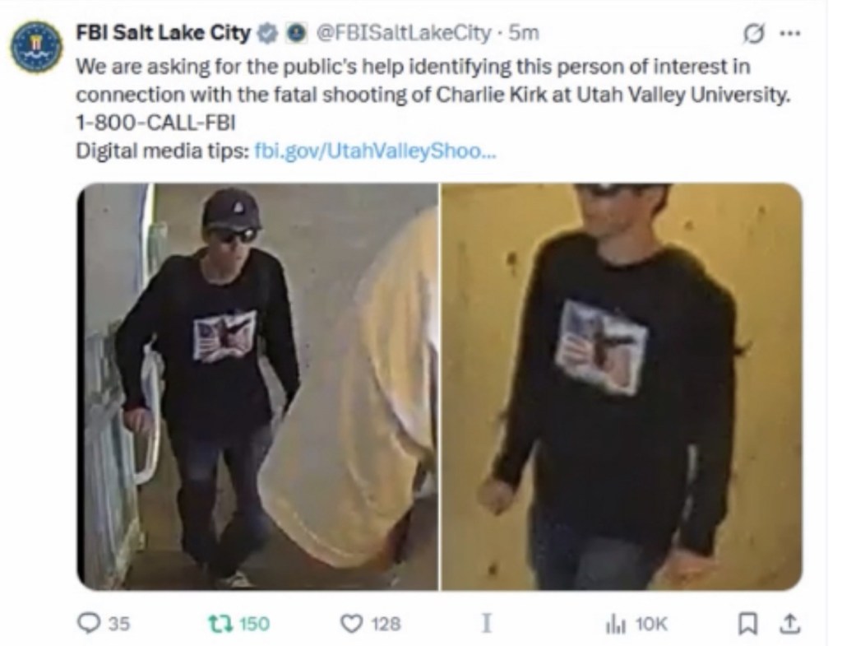The width and height of the screenshot is (842, 646).
Task: Repost the tweet with 150 reposts
Action: click(238, 624)
